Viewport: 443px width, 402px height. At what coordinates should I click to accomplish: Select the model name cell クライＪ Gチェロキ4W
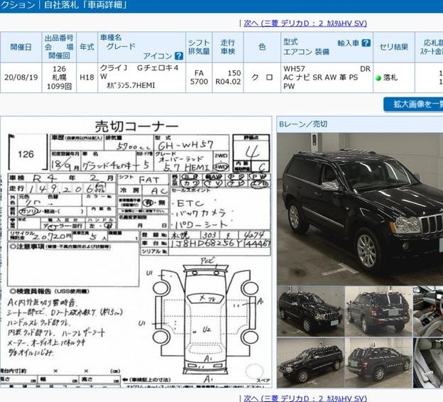[141, 77]
